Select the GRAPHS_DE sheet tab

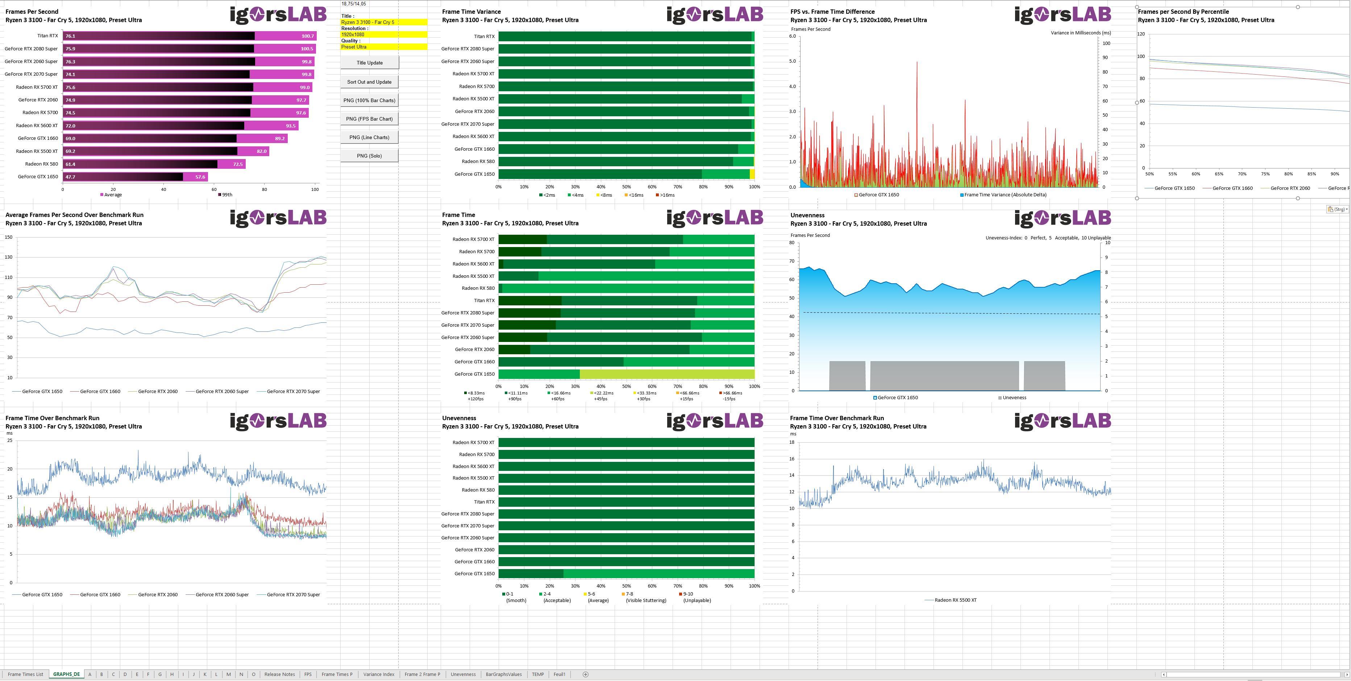coord(66,674)
